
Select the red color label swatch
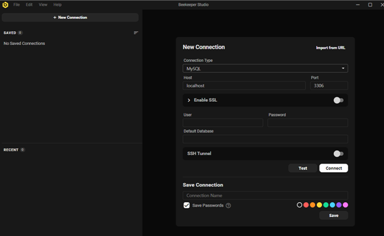(x=306, y=205)
